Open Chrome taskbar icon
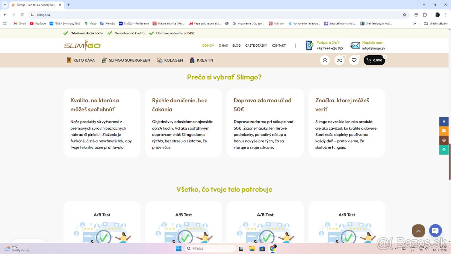 [x=273, y=248]
